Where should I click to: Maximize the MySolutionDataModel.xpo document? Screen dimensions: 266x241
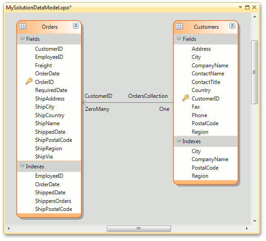pyautogui.click(x=248, y=7)
